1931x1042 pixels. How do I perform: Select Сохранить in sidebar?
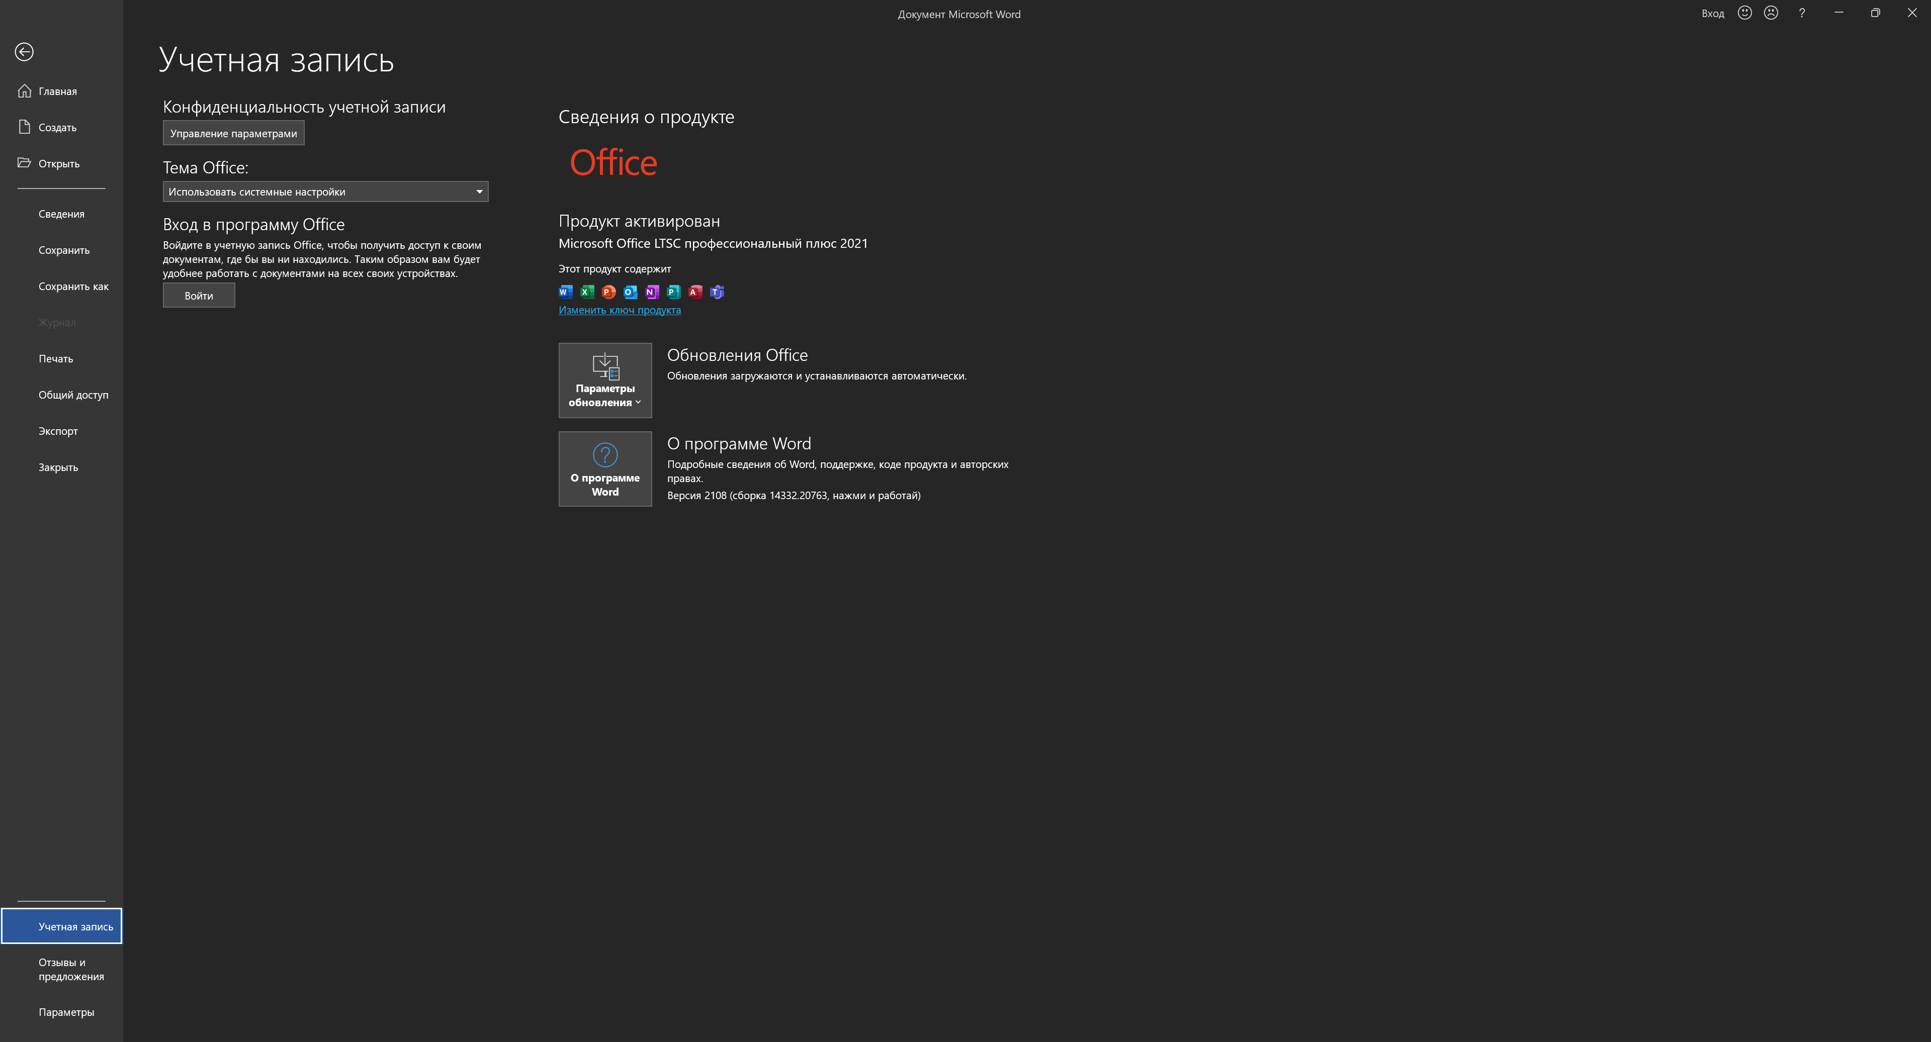61,250
